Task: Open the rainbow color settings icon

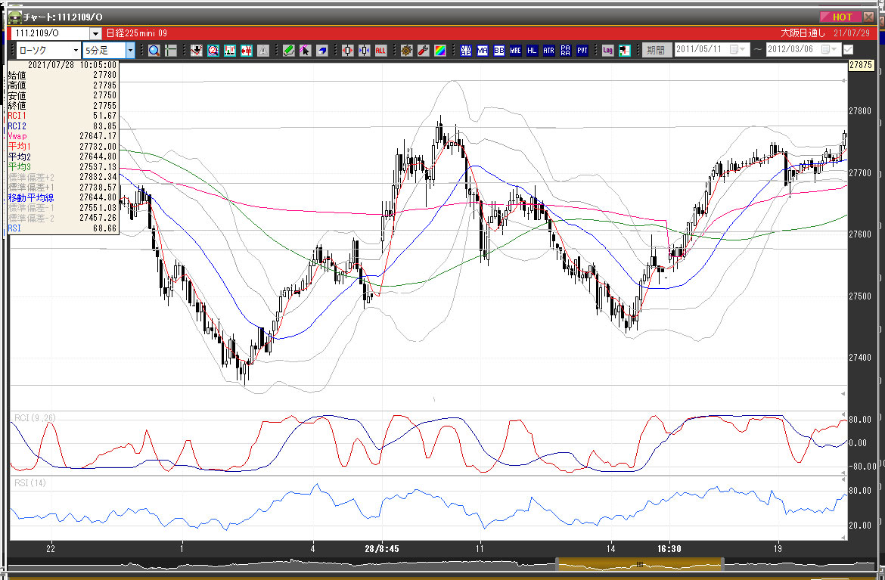Action: pos(439,51)
